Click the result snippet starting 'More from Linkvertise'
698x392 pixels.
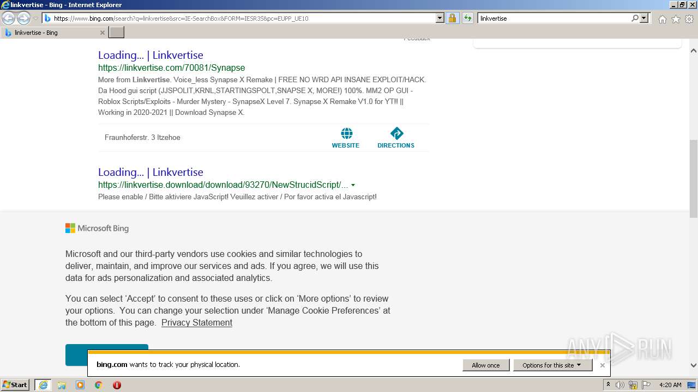click(x=262, y=96)
